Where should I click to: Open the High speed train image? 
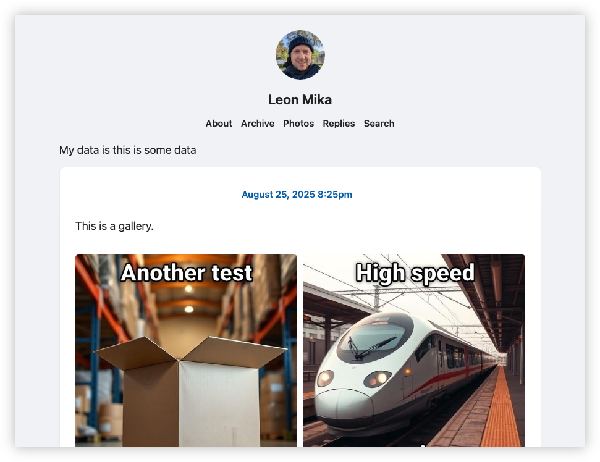(x=414, y=351)
